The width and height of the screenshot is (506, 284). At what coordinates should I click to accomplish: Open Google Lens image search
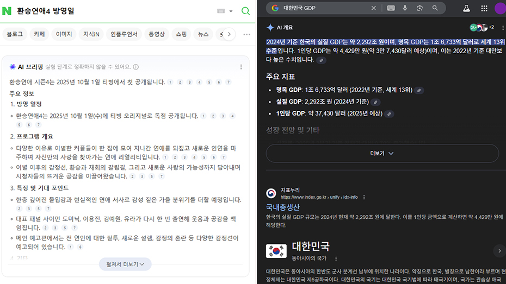[419, 8]
